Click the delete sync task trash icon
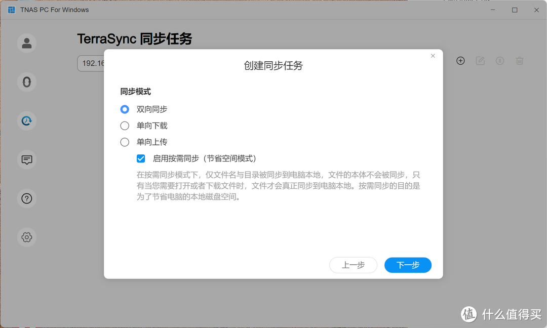Image resolution: width=547 pixels, height=328 pixels. click(520, 61)
